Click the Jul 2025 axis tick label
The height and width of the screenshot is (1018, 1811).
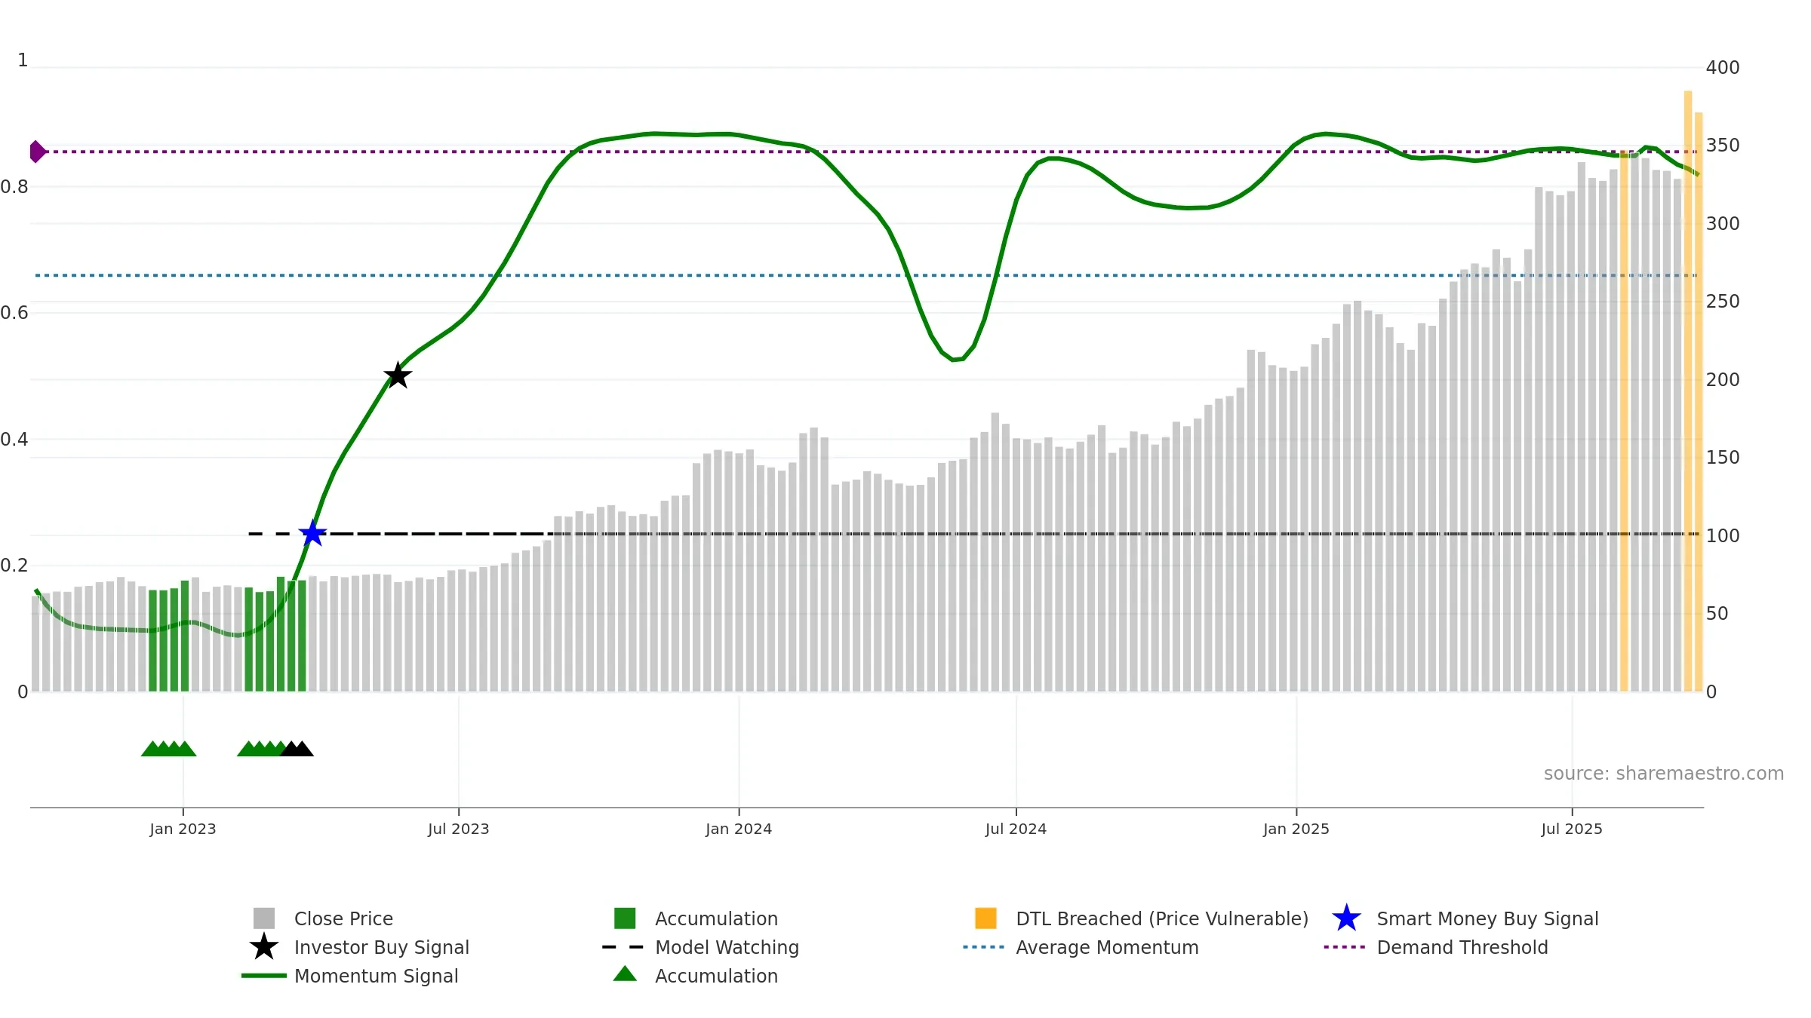[x=1572, y=829]
